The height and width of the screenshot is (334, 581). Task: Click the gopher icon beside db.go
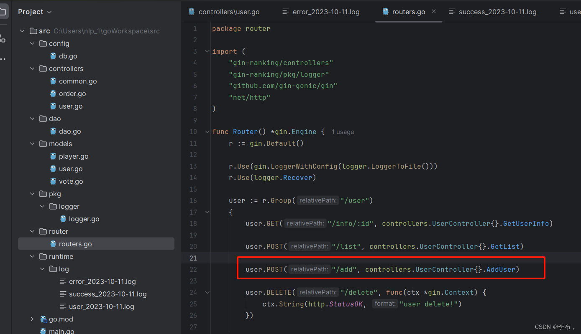53,56
